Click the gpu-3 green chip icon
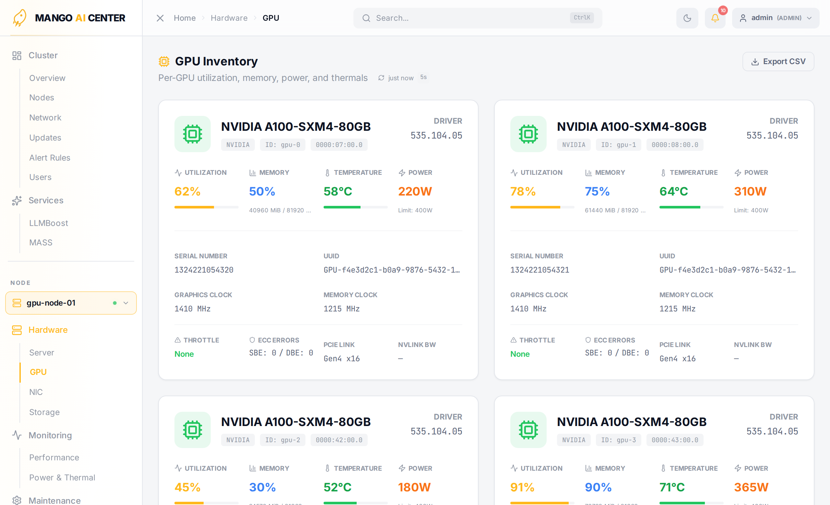 pyautogui.click(x=528, y=430)
